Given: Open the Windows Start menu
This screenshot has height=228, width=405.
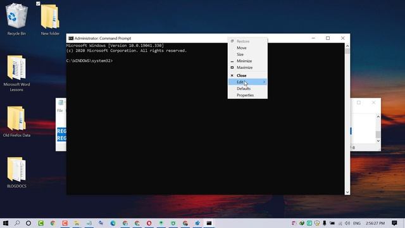Looking at the screenshot, I should 6,223.
